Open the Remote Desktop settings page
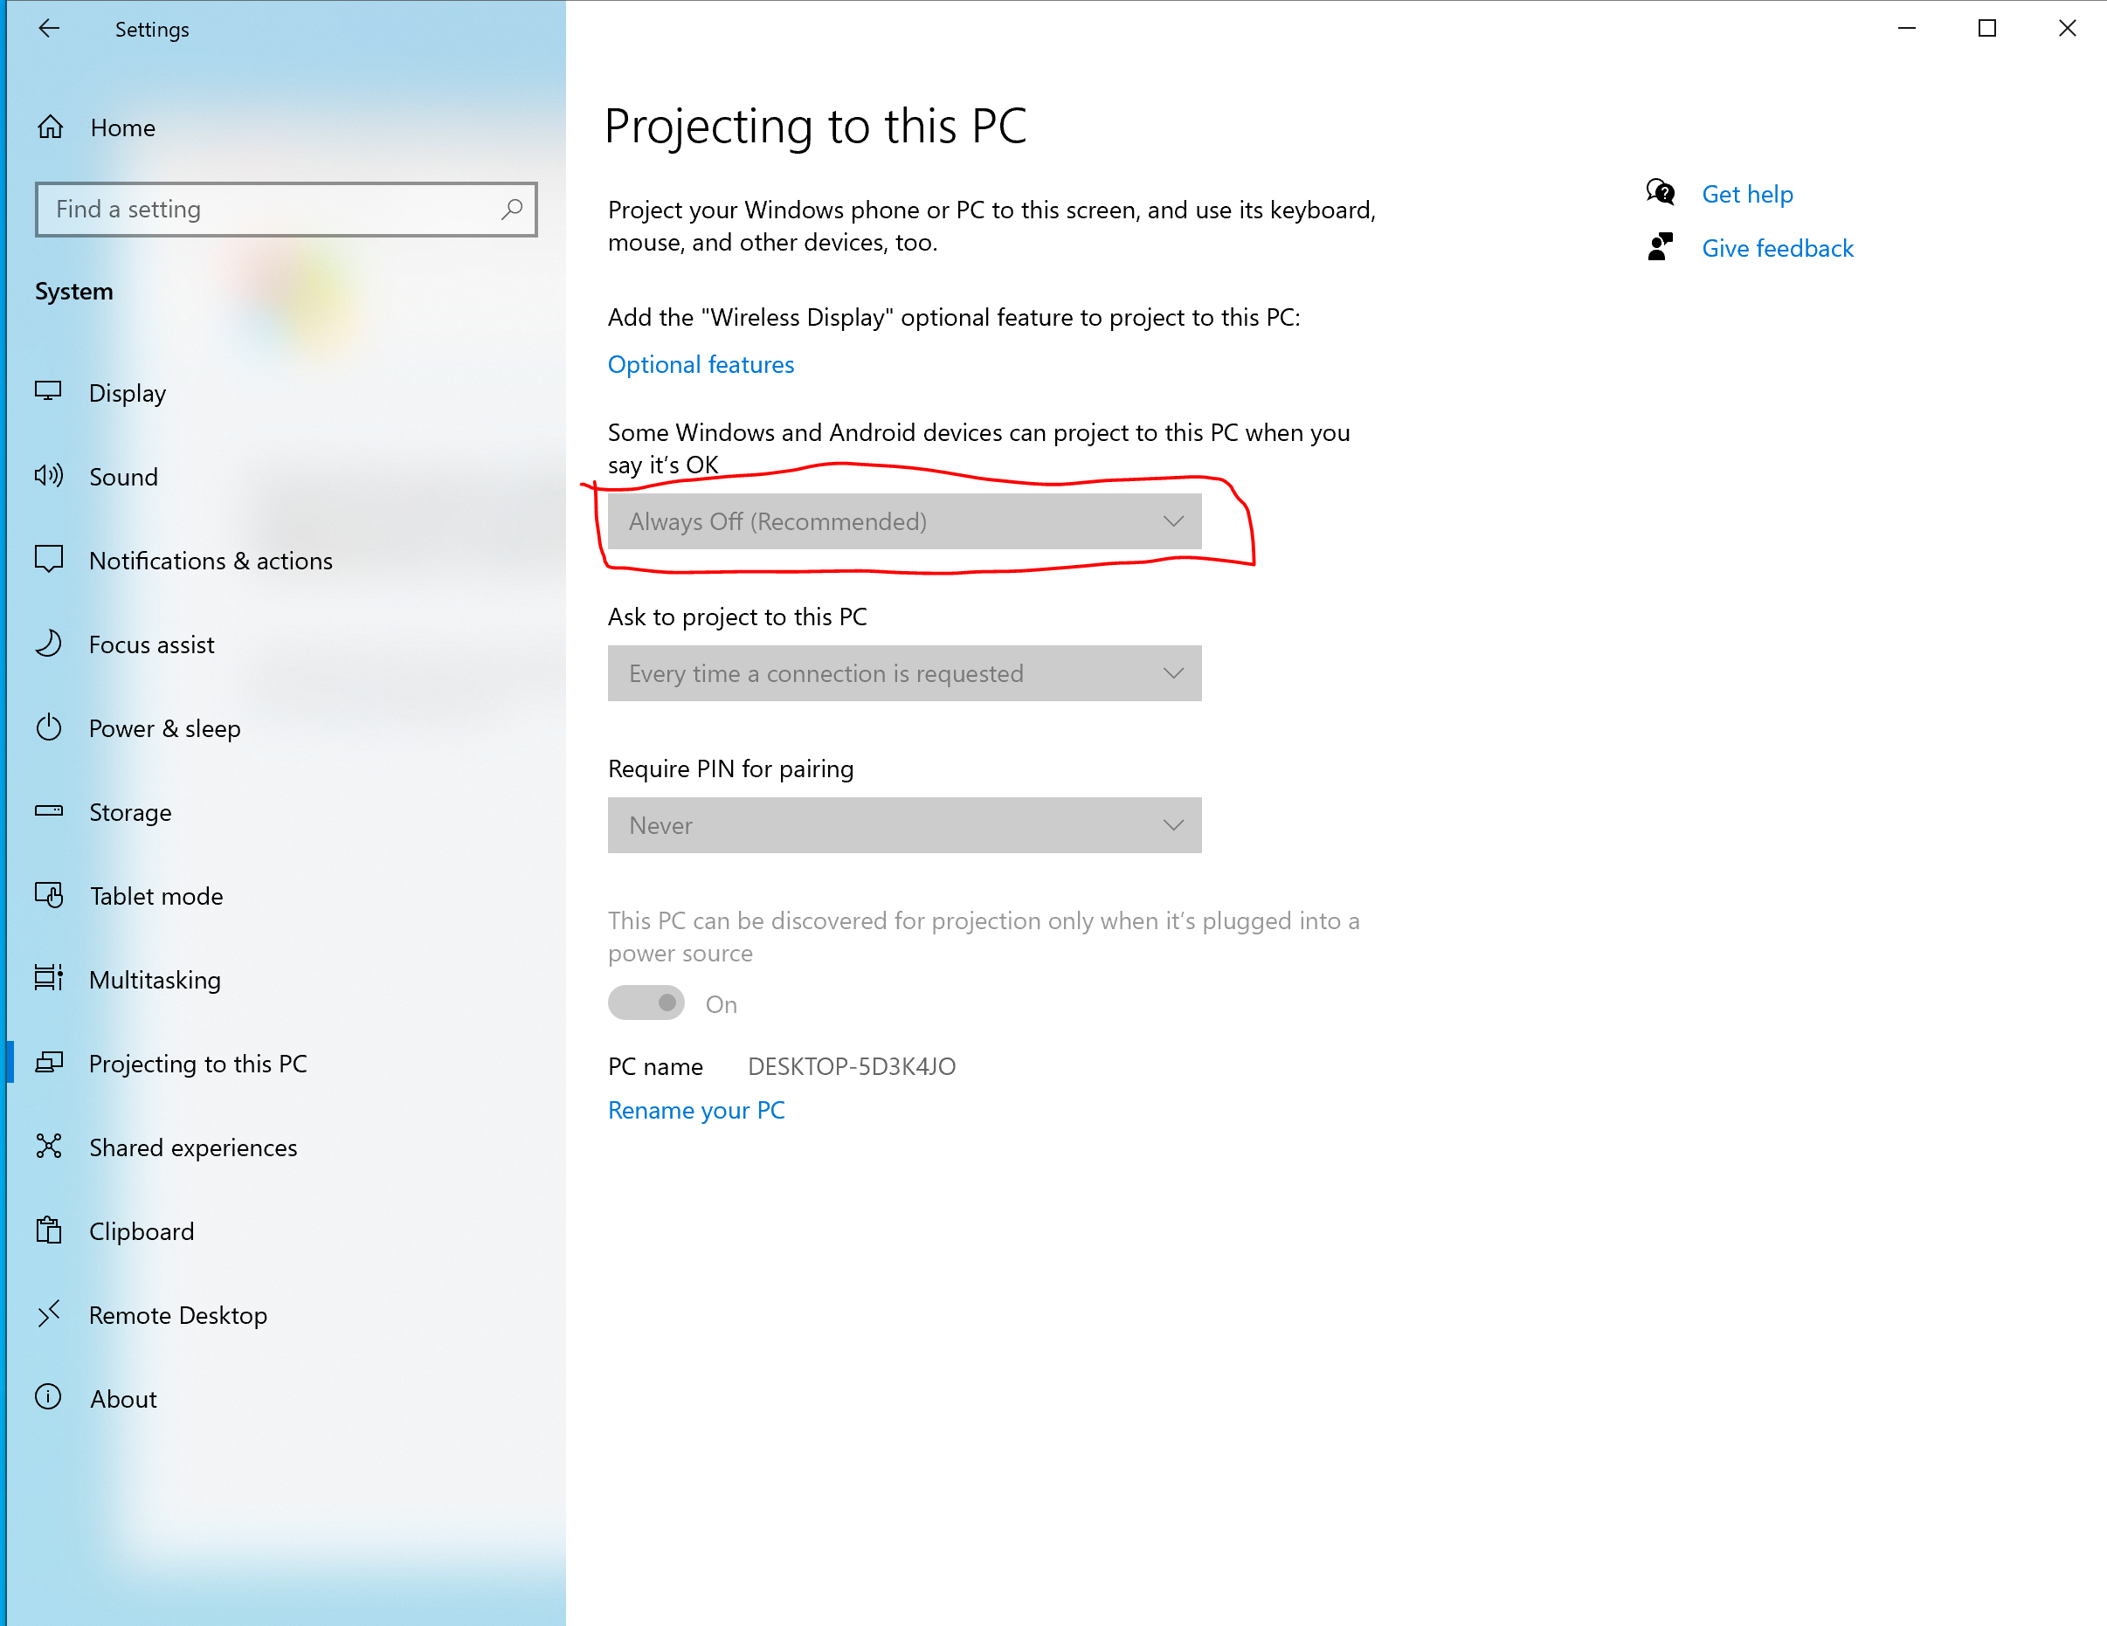The image size is (2107, 1626). 177,1315
